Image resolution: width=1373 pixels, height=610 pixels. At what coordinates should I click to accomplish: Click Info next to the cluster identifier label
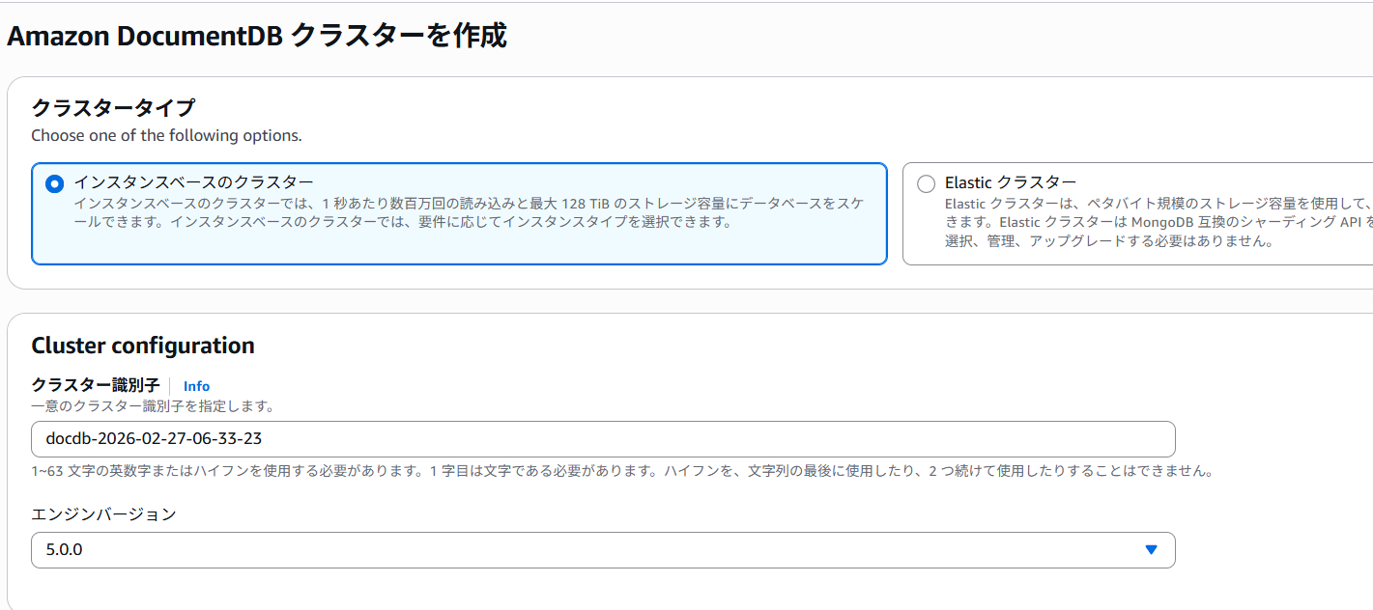(196, 385)
